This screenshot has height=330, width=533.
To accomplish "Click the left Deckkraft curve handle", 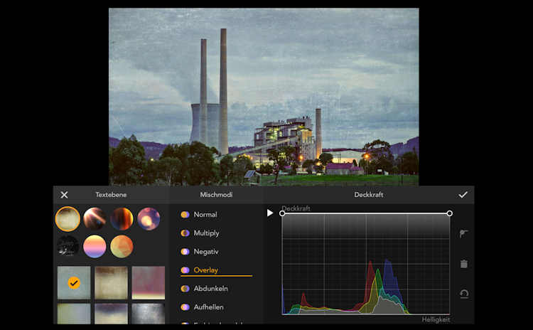I will [282, 213].
